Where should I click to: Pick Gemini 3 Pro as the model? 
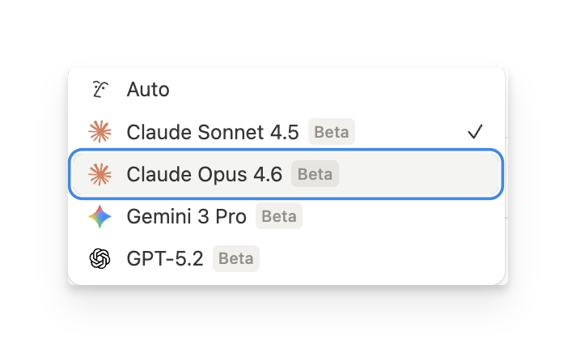click(x=186, y=216)
